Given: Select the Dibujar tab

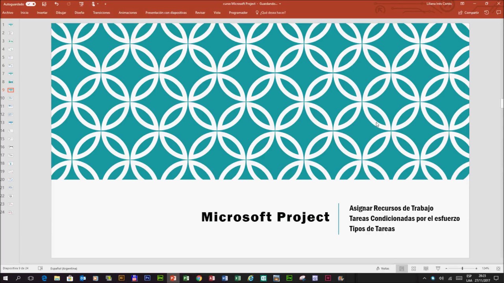Looking at the screenshot, I should pyautogui.click(x=61, y=13).
